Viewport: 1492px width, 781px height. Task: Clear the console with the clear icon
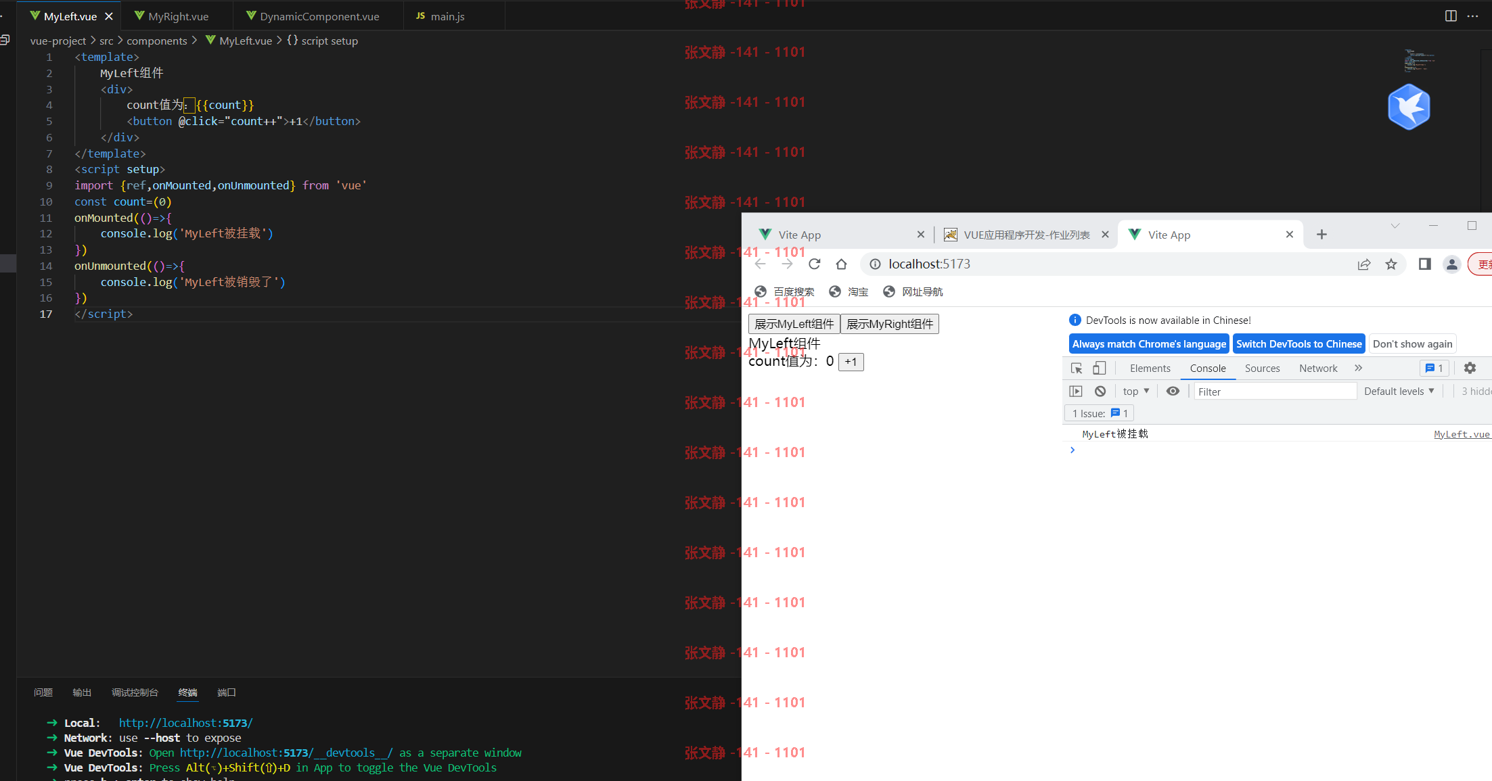(1100, 391)
